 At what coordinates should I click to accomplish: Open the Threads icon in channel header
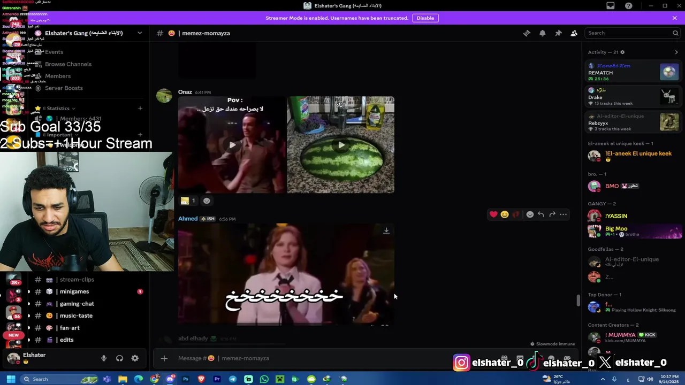(x=527, y=33)
